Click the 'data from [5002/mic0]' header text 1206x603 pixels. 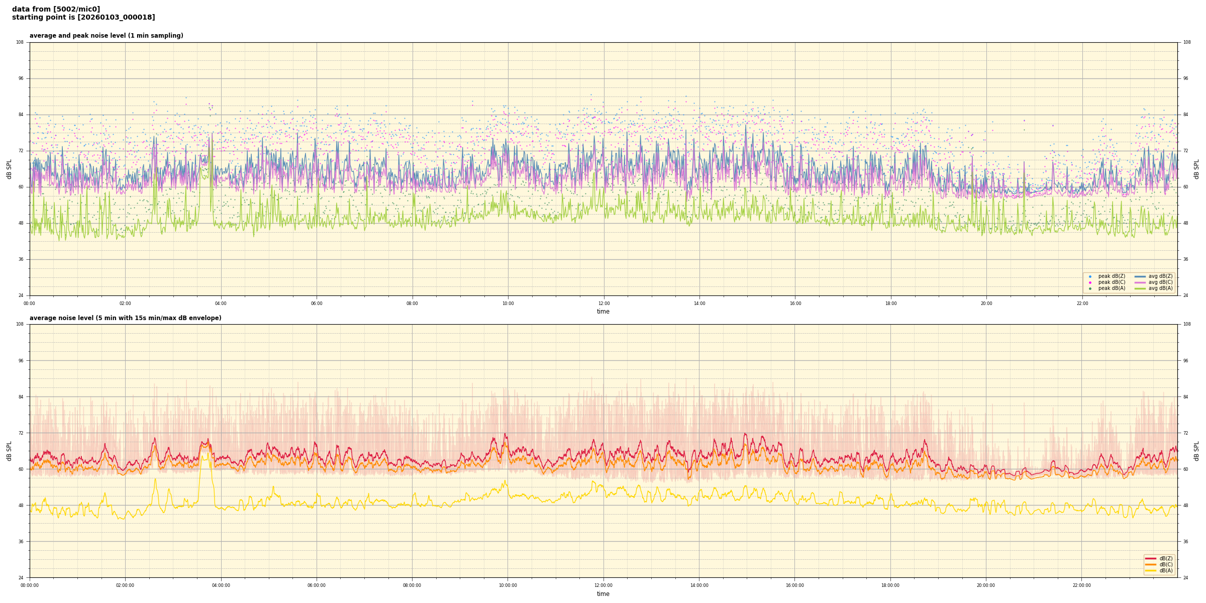click(x=56, y=9)
